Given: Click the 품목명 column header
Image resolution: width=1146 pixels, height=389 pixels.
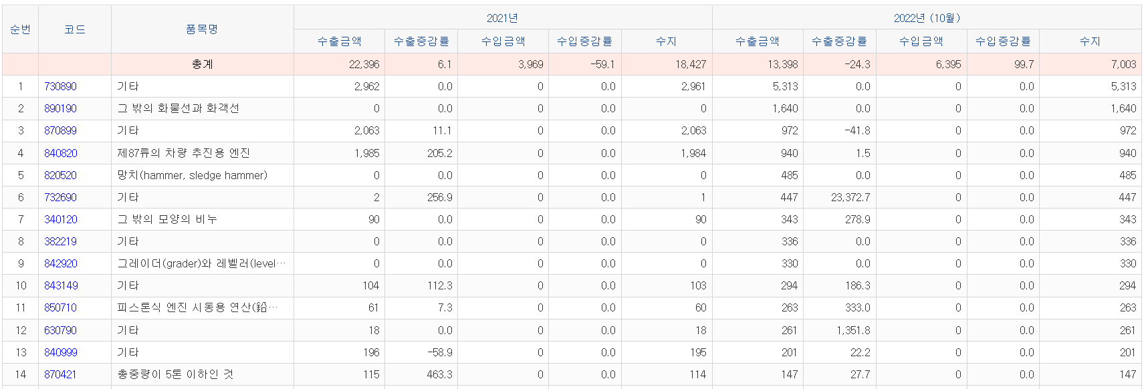Looking at the screenshot, I should pos(202,29).
